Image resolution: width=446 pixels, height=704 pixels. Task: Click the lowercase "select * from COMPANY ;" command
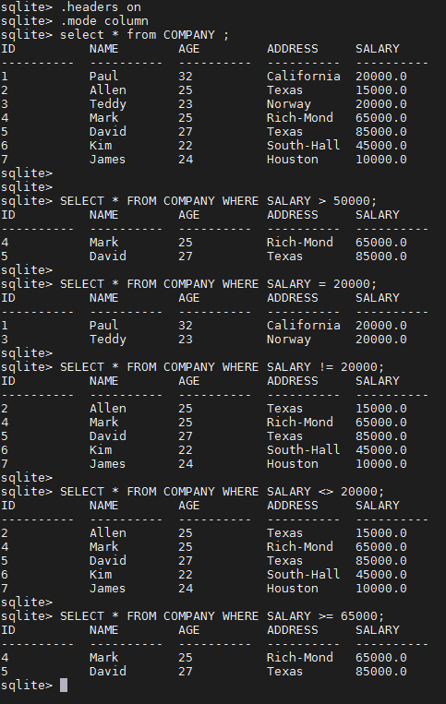tap(145, 35)
